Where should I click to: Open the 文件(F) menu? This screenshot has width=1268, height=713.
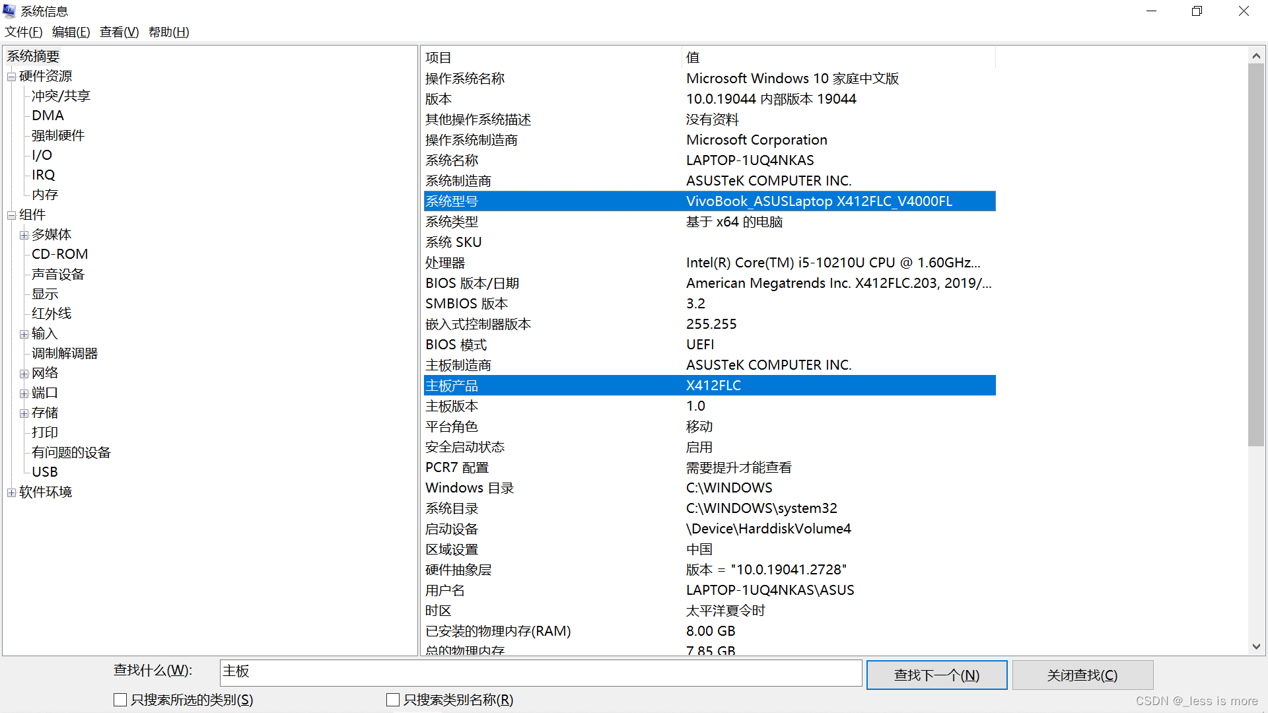(24, 32)
